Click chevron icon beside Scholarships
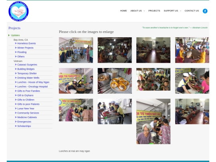 click(x=16, y=126)
